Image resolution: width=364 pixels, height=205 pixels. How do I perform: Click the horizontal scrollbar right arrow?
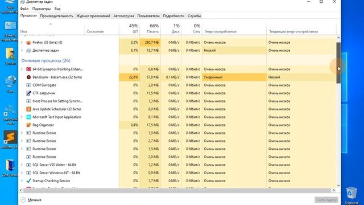(334, 190)
